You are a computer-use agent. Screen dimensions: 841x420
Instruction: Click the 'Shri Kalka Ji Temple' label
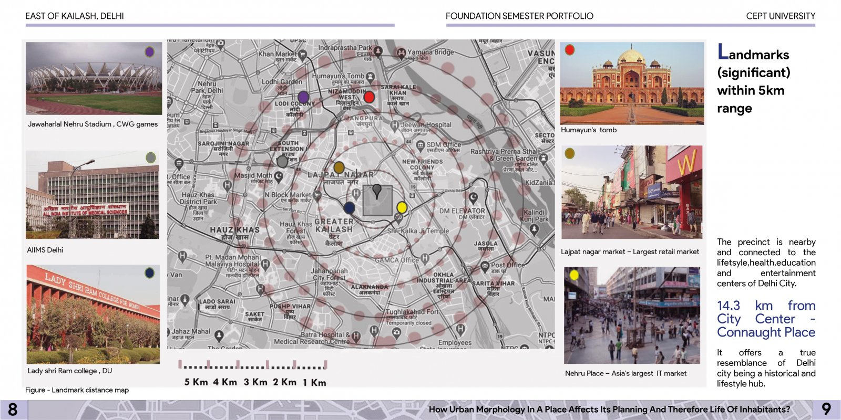[x=418, y=231]
